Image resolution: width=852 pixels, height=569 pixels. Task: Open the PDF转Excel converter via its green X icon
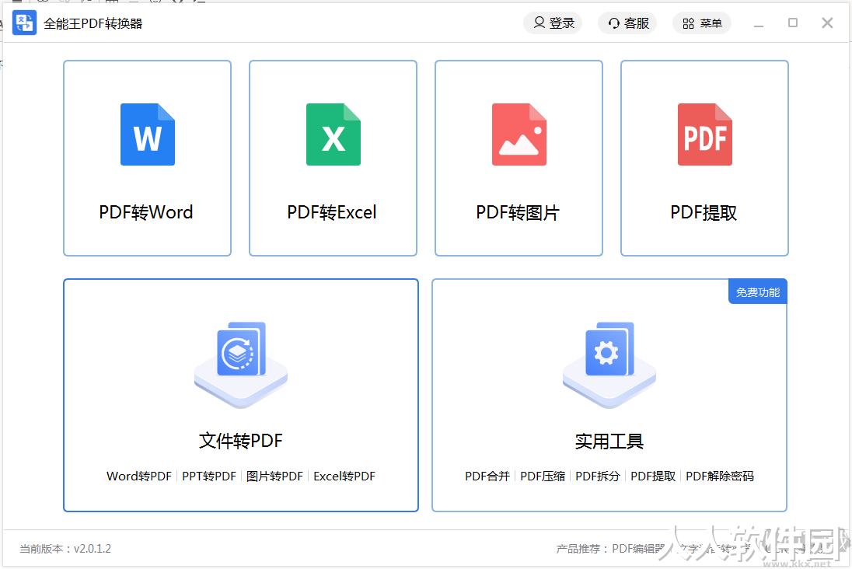coord(333,134)
